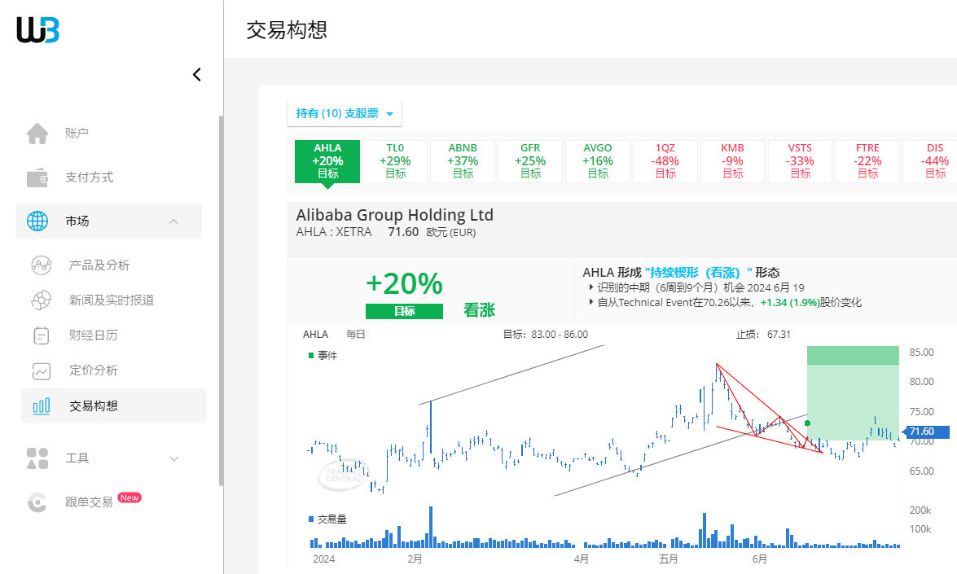Click the 交易量 legend blue square
The width and height of the screenshot is (957, 574).
tap(311, 519)
